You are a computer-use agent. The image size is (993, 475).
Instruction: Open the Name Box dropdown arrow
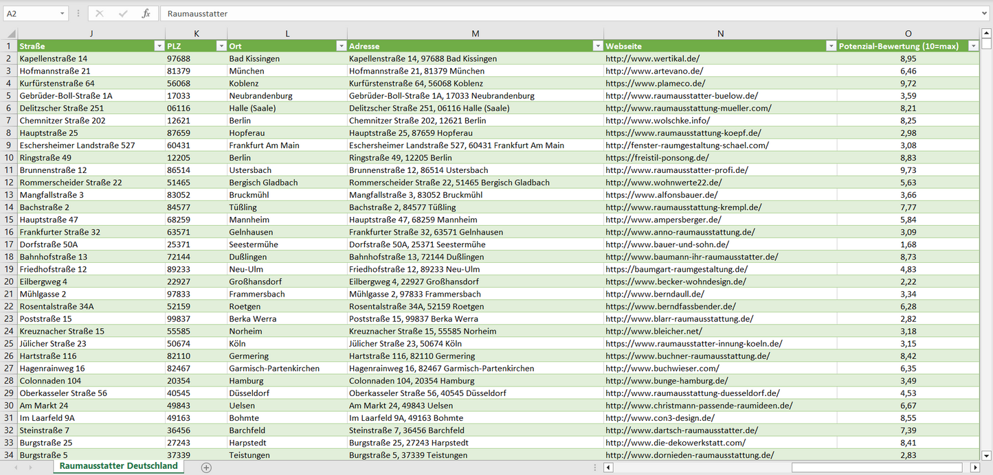pos(62,14)
